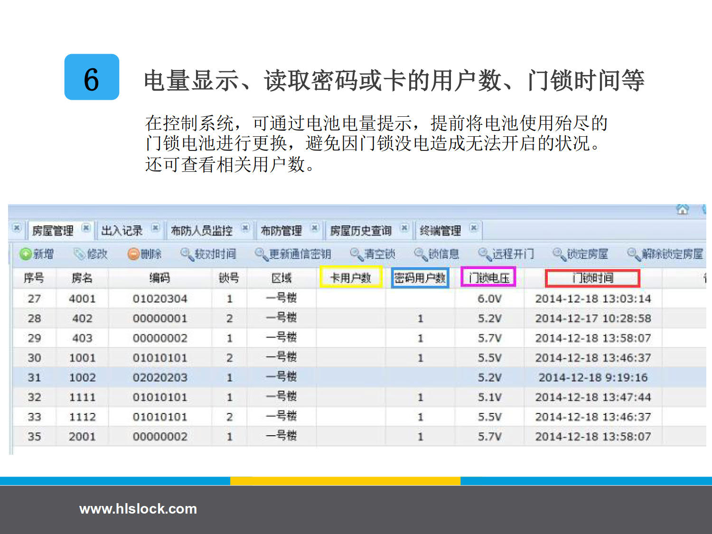
Task: Close the 布防管理 tab
Action: (314, 228)
